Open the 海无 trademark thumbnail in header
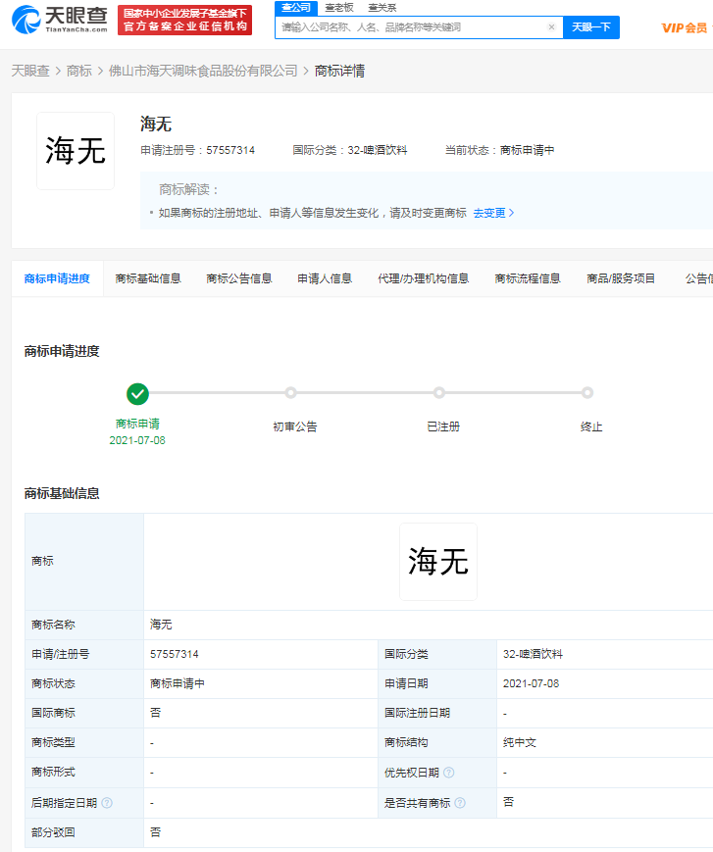 pyautogui.click(x=76, y=151)
